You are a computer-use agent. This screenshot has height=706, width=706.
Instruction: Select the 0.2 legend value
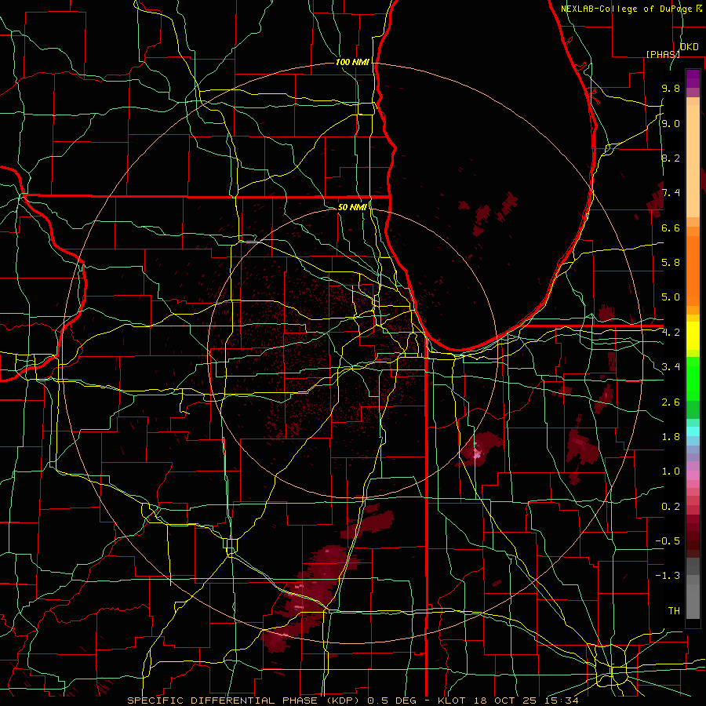(671, 507)
